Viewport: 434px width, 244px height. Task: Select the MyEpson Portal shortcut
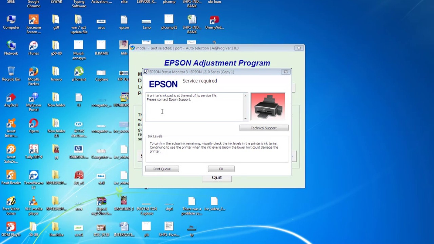34,102
